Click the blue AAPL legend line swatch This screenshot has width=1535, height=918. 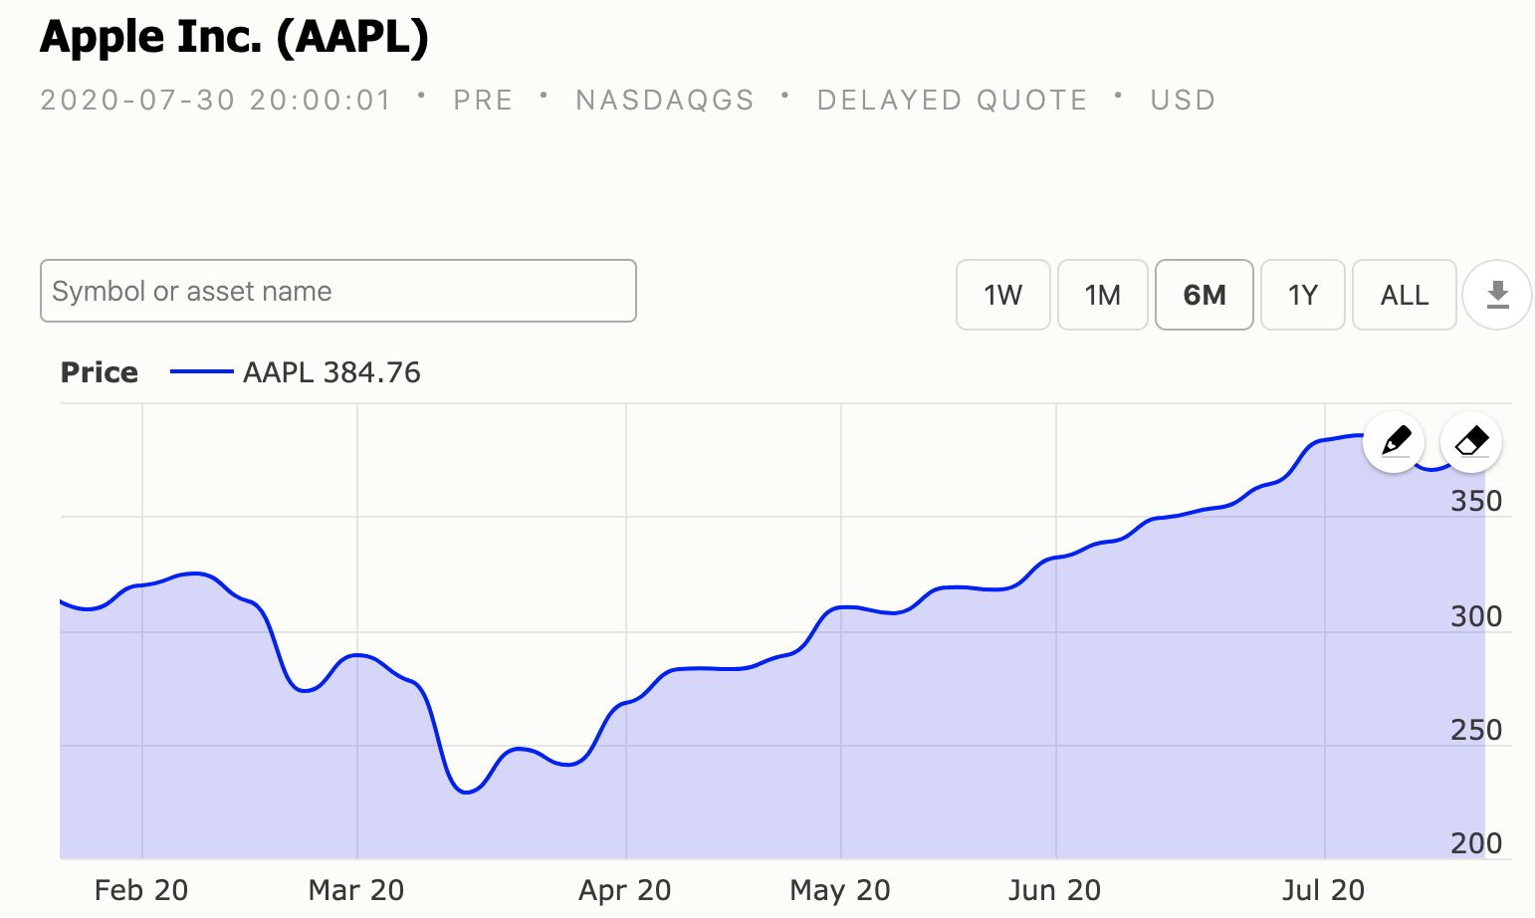(202, 372)
